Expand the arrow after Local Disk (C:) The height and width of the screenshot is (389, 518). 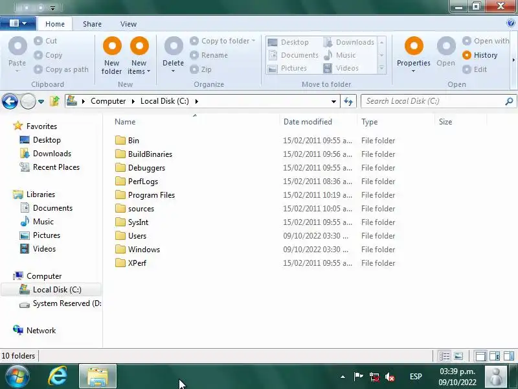coord(197,101)
